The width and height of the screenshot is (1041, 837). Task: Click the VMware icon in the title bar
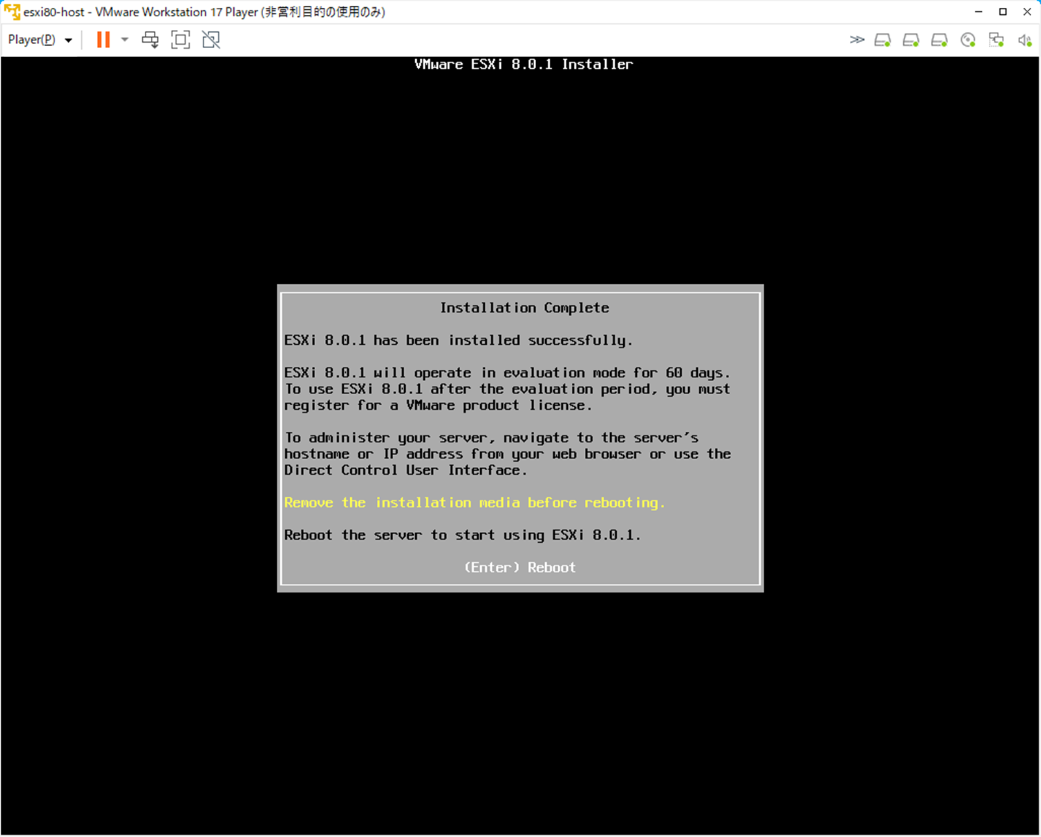point(12,12)
